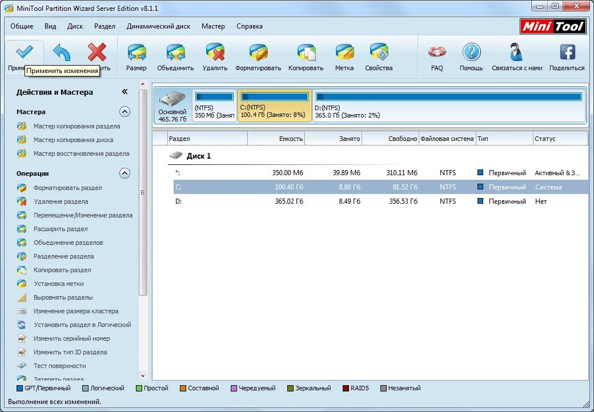Click the Удалить partition toolbar icon
This screenshot has width=594, height=412.
(x=215, y=52)
